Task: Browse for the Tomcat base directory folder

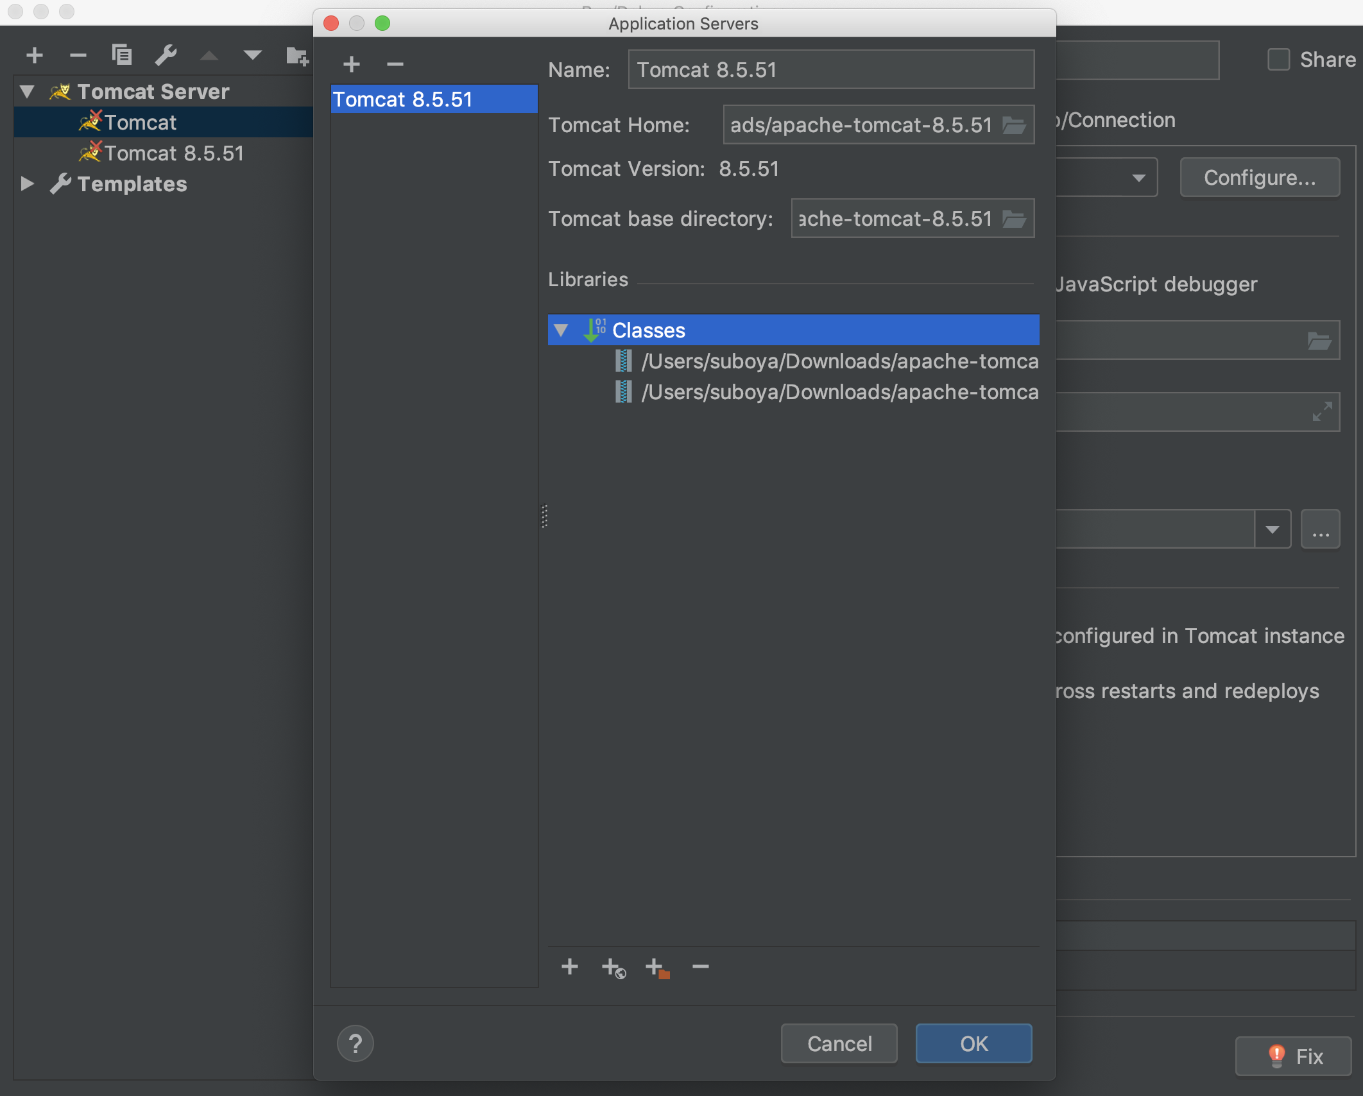Action: [x=1014, y=219]
